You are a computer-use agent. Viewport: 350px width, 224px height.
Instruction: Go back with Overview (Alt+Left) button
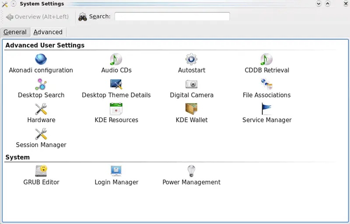[x=37, y=17]
